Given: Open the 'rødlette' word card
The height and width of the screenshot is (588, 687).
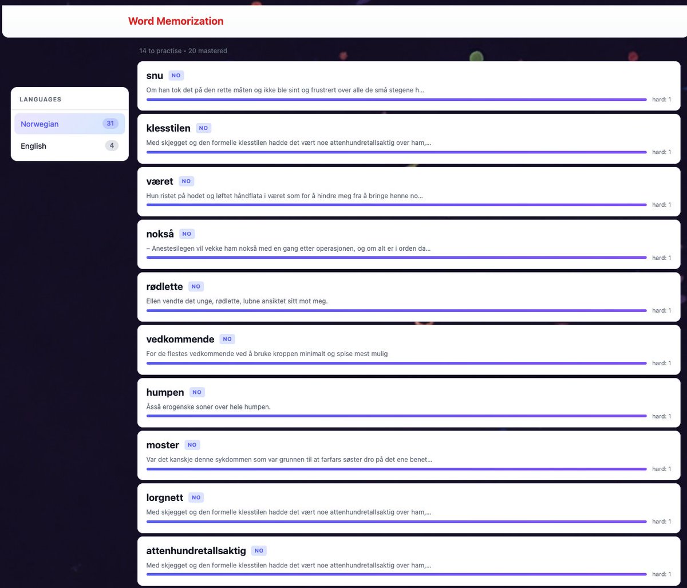Looking at the screenshot, I should tap(409, 297).
